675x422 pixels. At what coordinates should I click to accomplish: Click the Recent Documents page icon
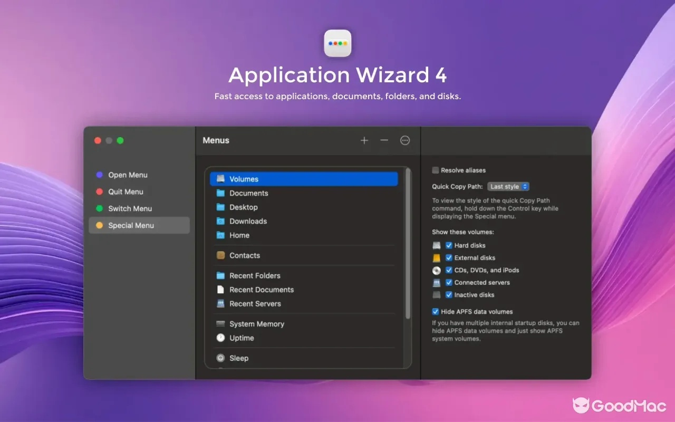tap(220, 290)
